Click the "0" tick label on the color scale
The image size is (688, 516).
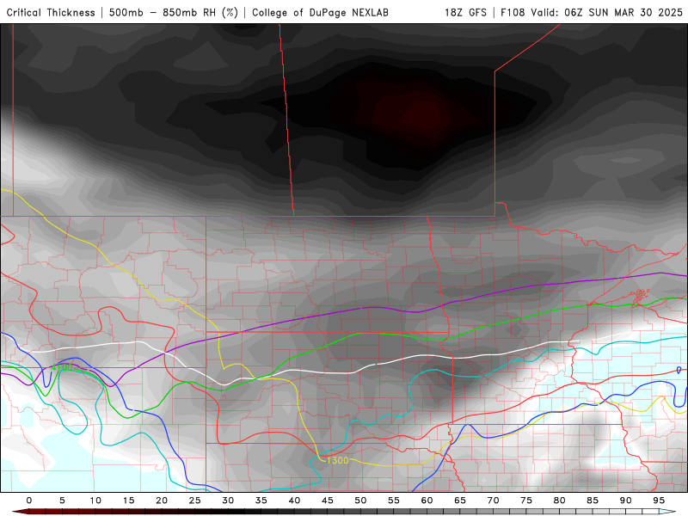coord(29,501)
